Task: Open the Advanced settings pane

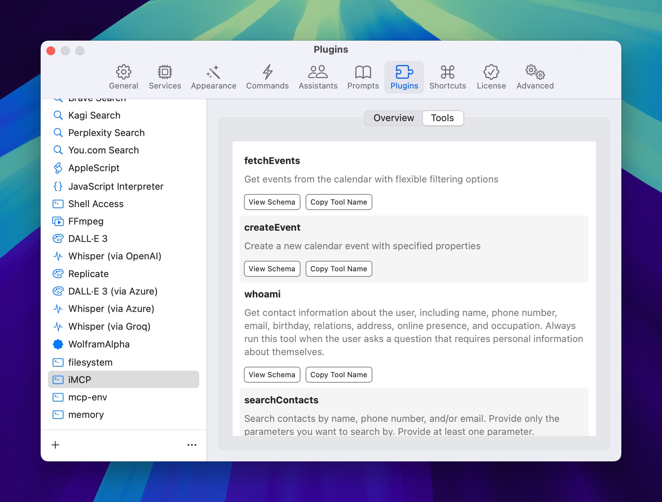Action: [x=535, y=77]
